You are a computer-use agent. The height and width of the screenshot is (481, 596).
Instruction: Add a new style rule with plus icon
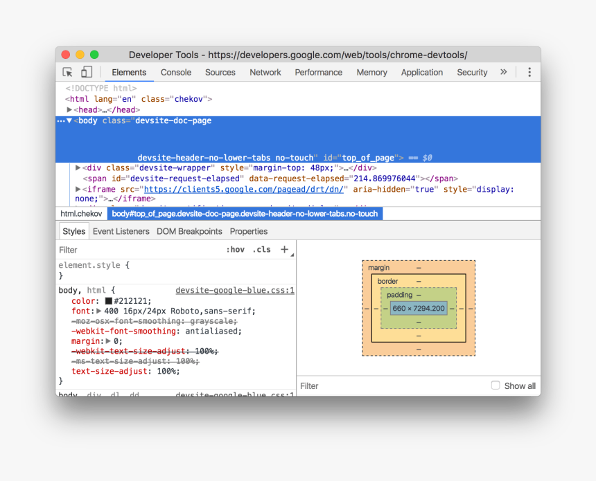pos(284,249)
